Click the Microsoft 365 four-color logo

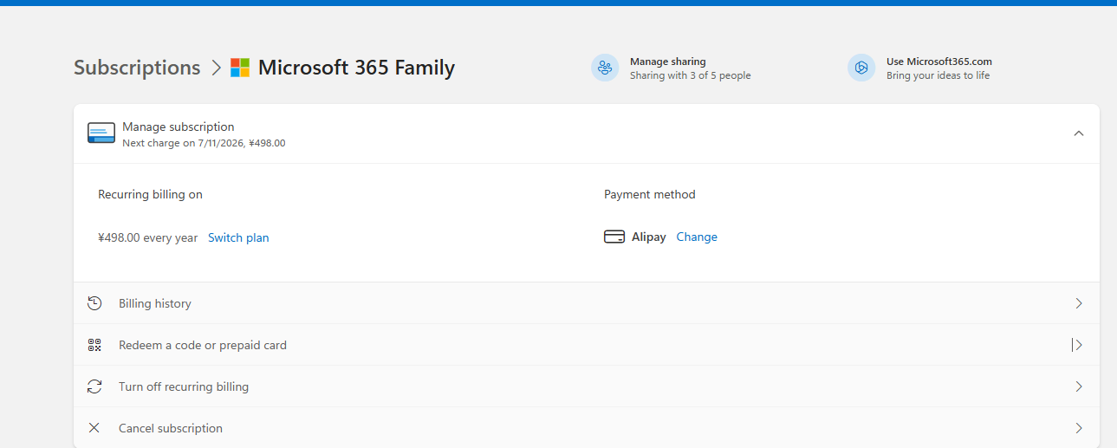point(240,68)
